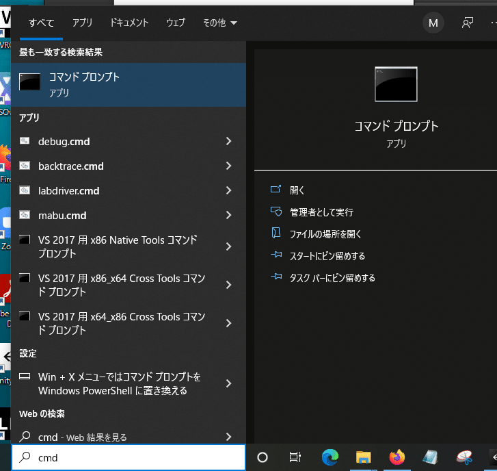497x471 pixels.
Task: Click the M user account avatar
Action: (433, 23)
